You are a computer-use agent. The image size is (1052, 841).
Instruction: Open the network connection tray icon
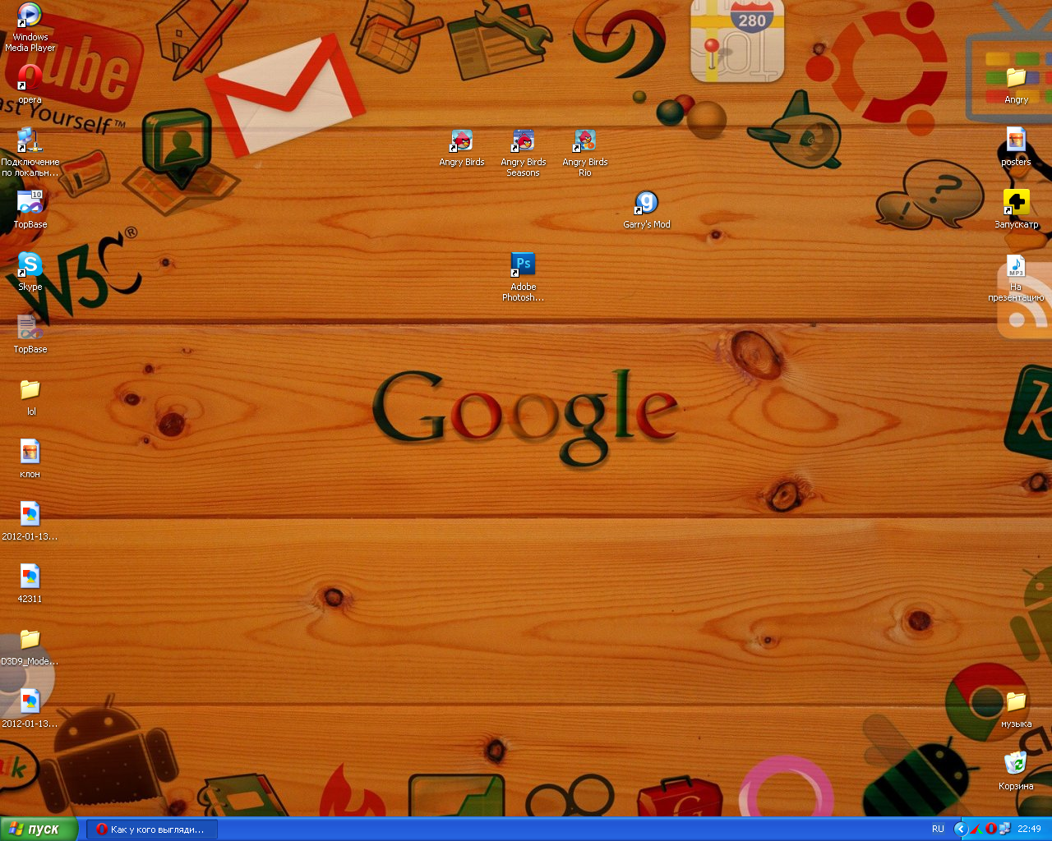(1004, 830)
